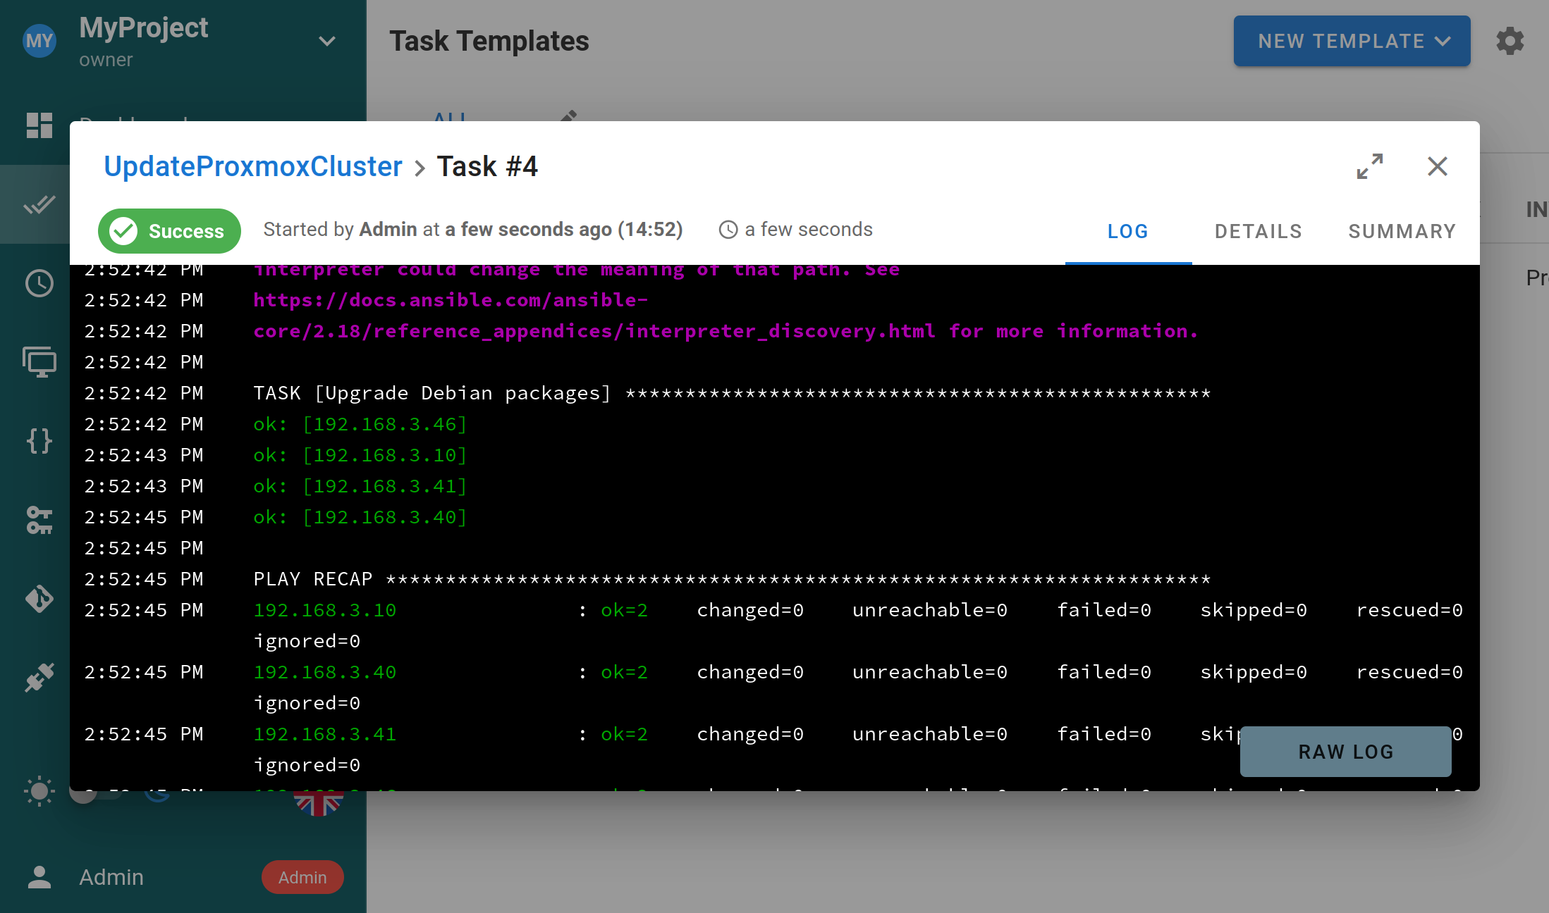Click the settings gear icon
The width and height of the screenshot is (1549, 913).
pos(1510,41)
